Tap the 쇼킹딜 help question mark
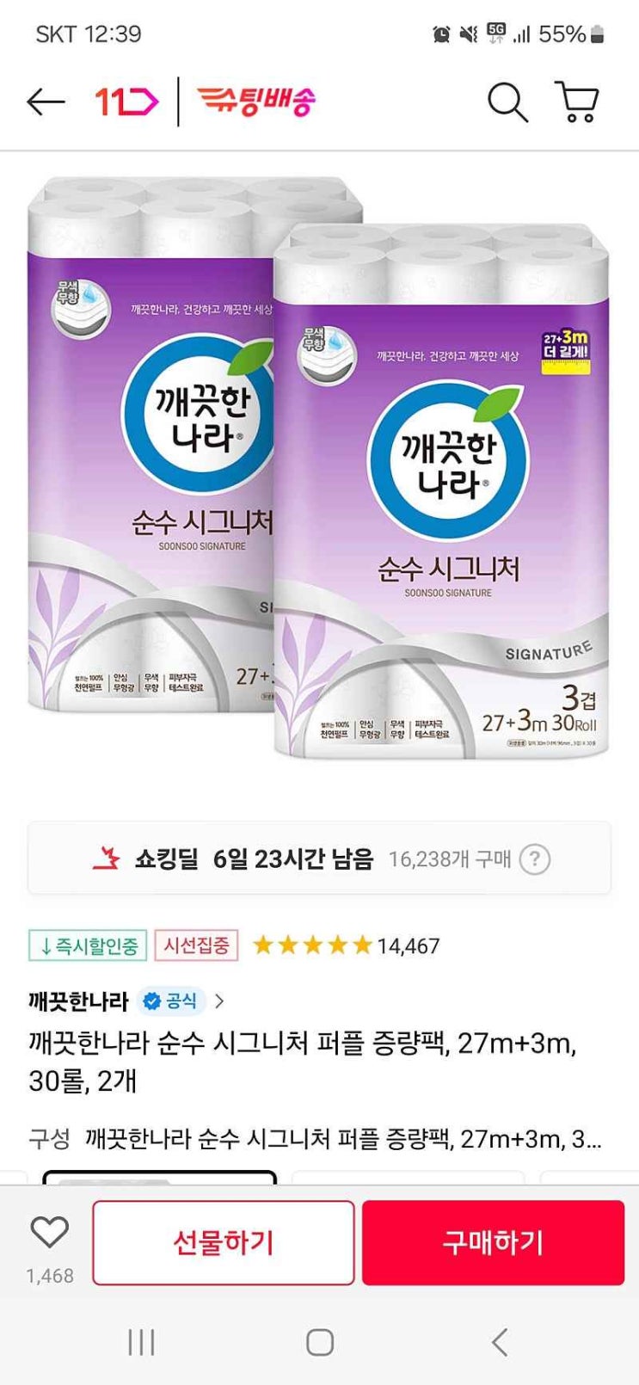 tap(534, 859)
